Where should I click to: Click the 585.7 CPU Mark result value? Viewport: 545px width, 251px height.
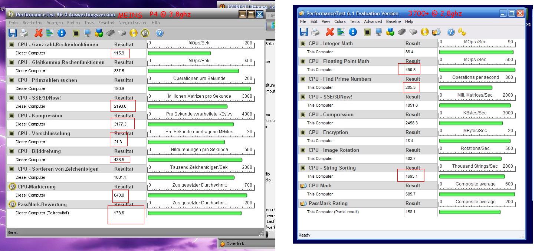(x=410, y=194)
